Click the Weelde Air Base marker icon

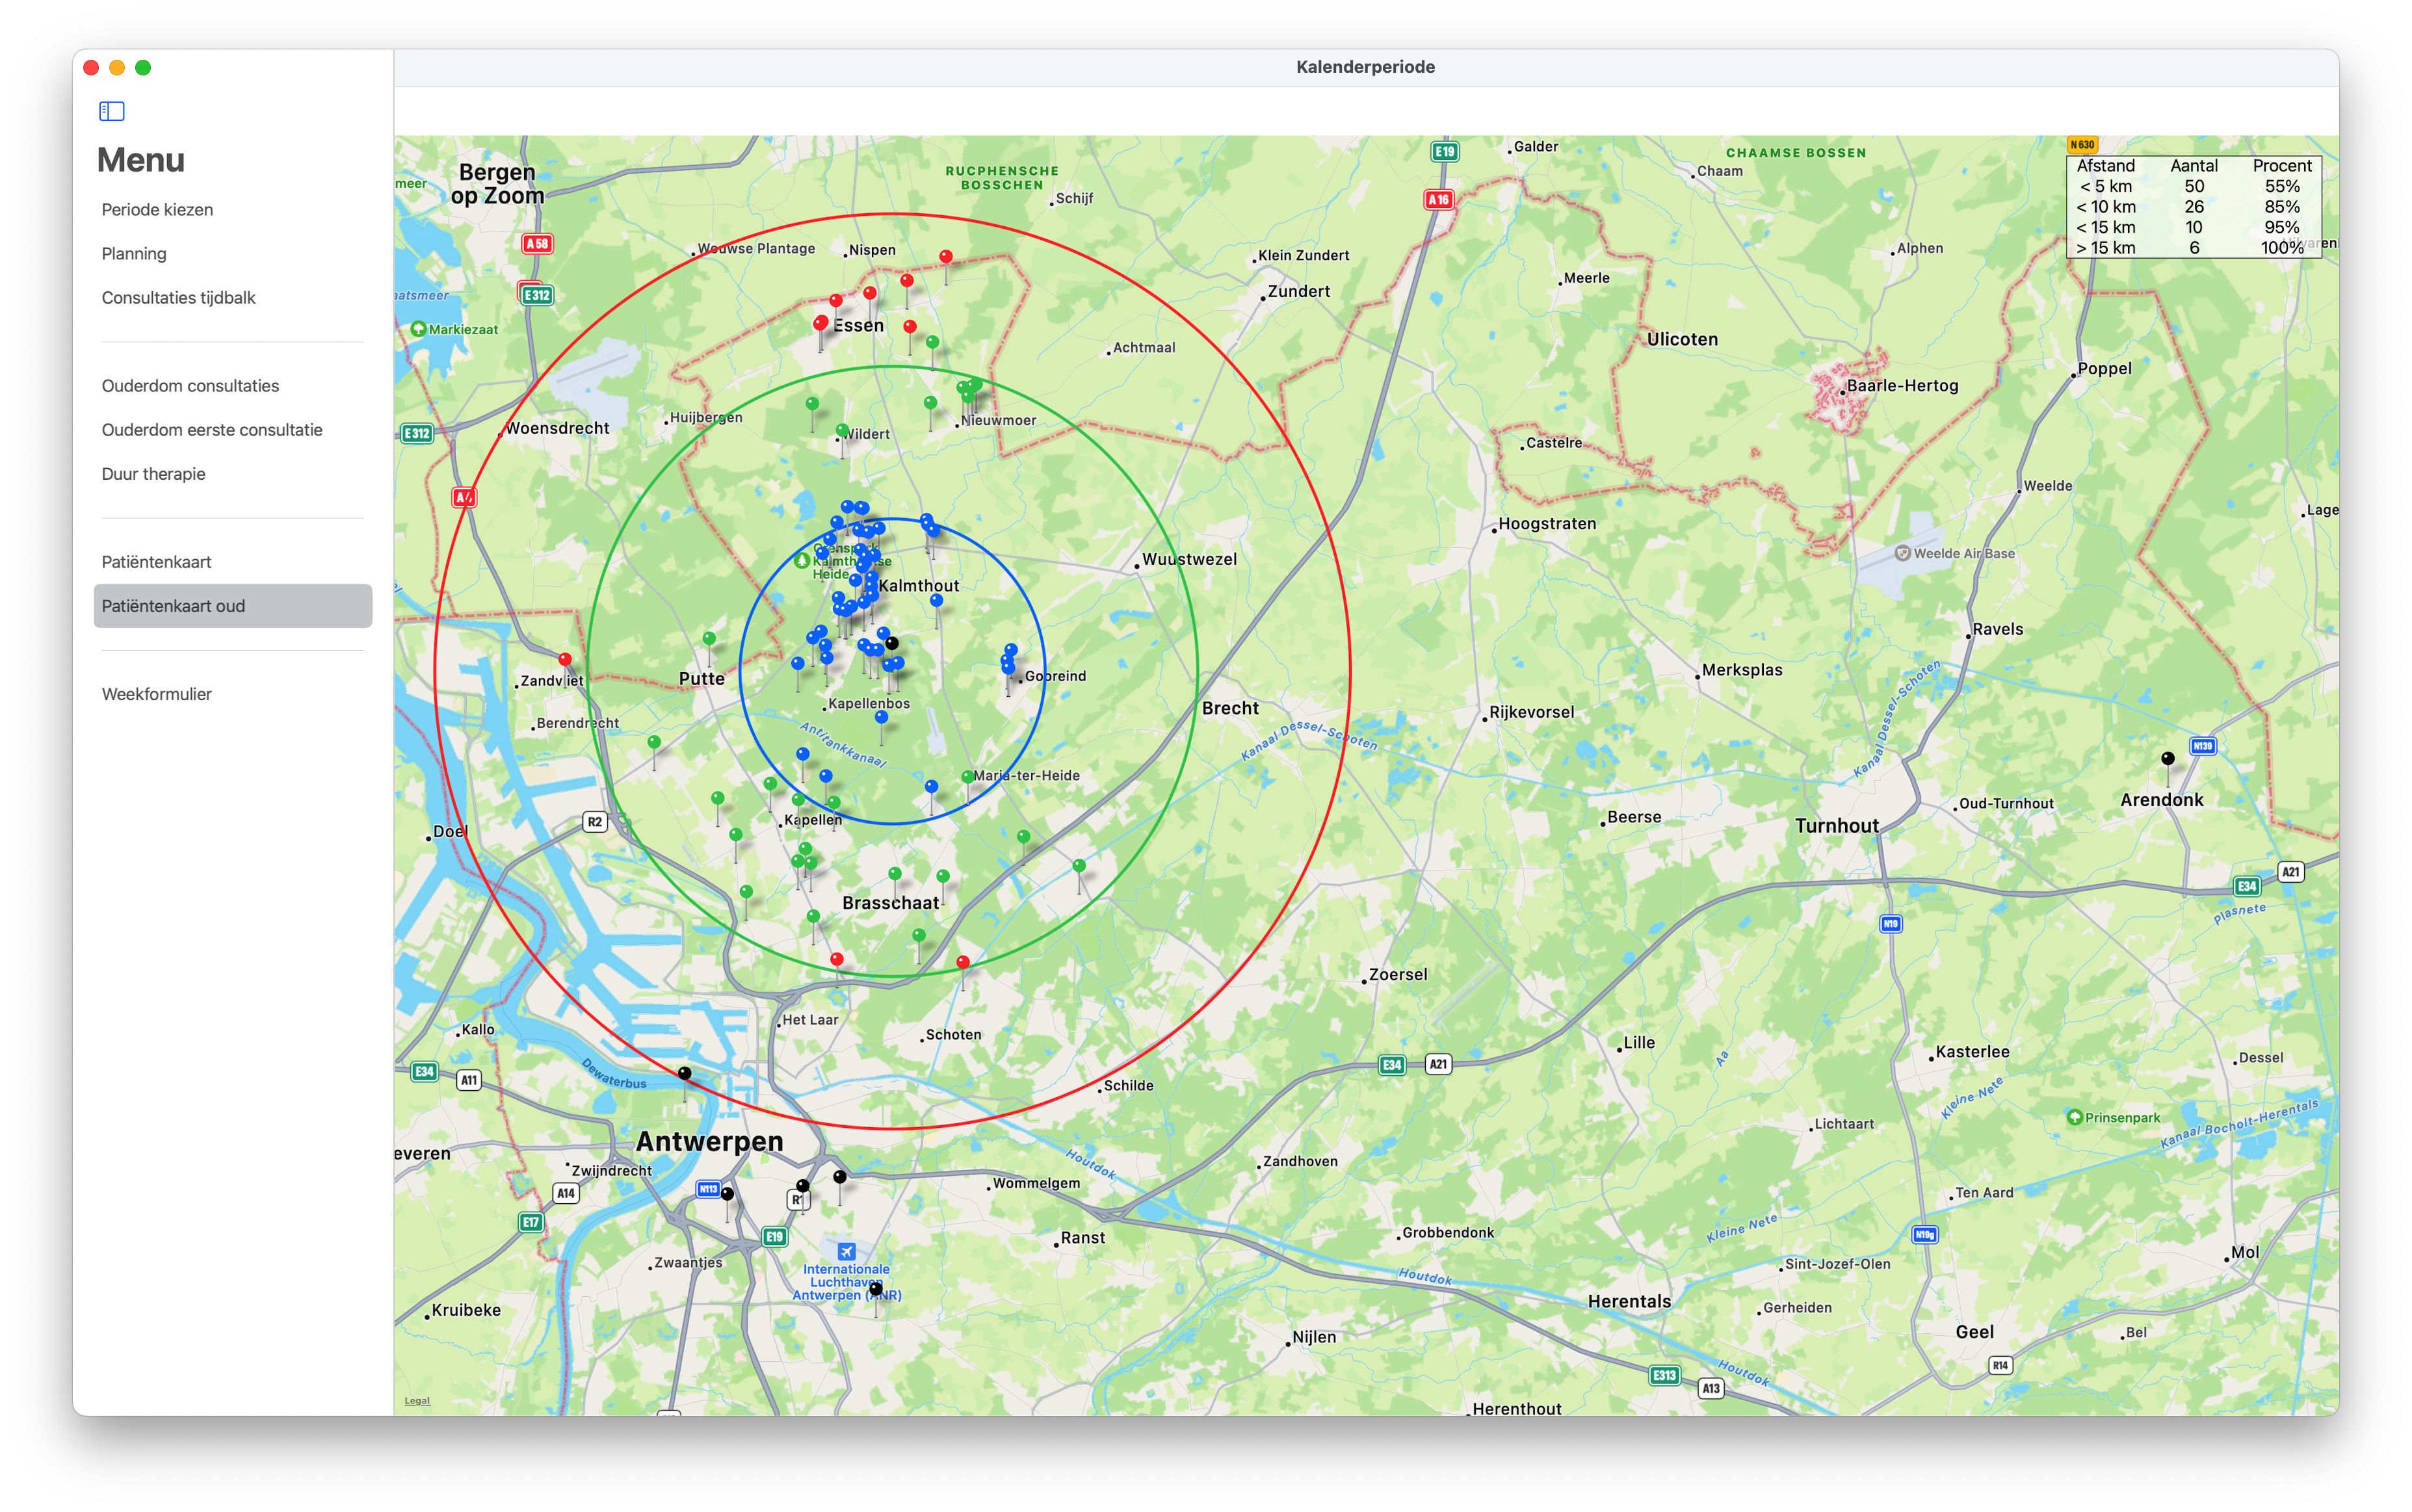tap(1902, 553)
